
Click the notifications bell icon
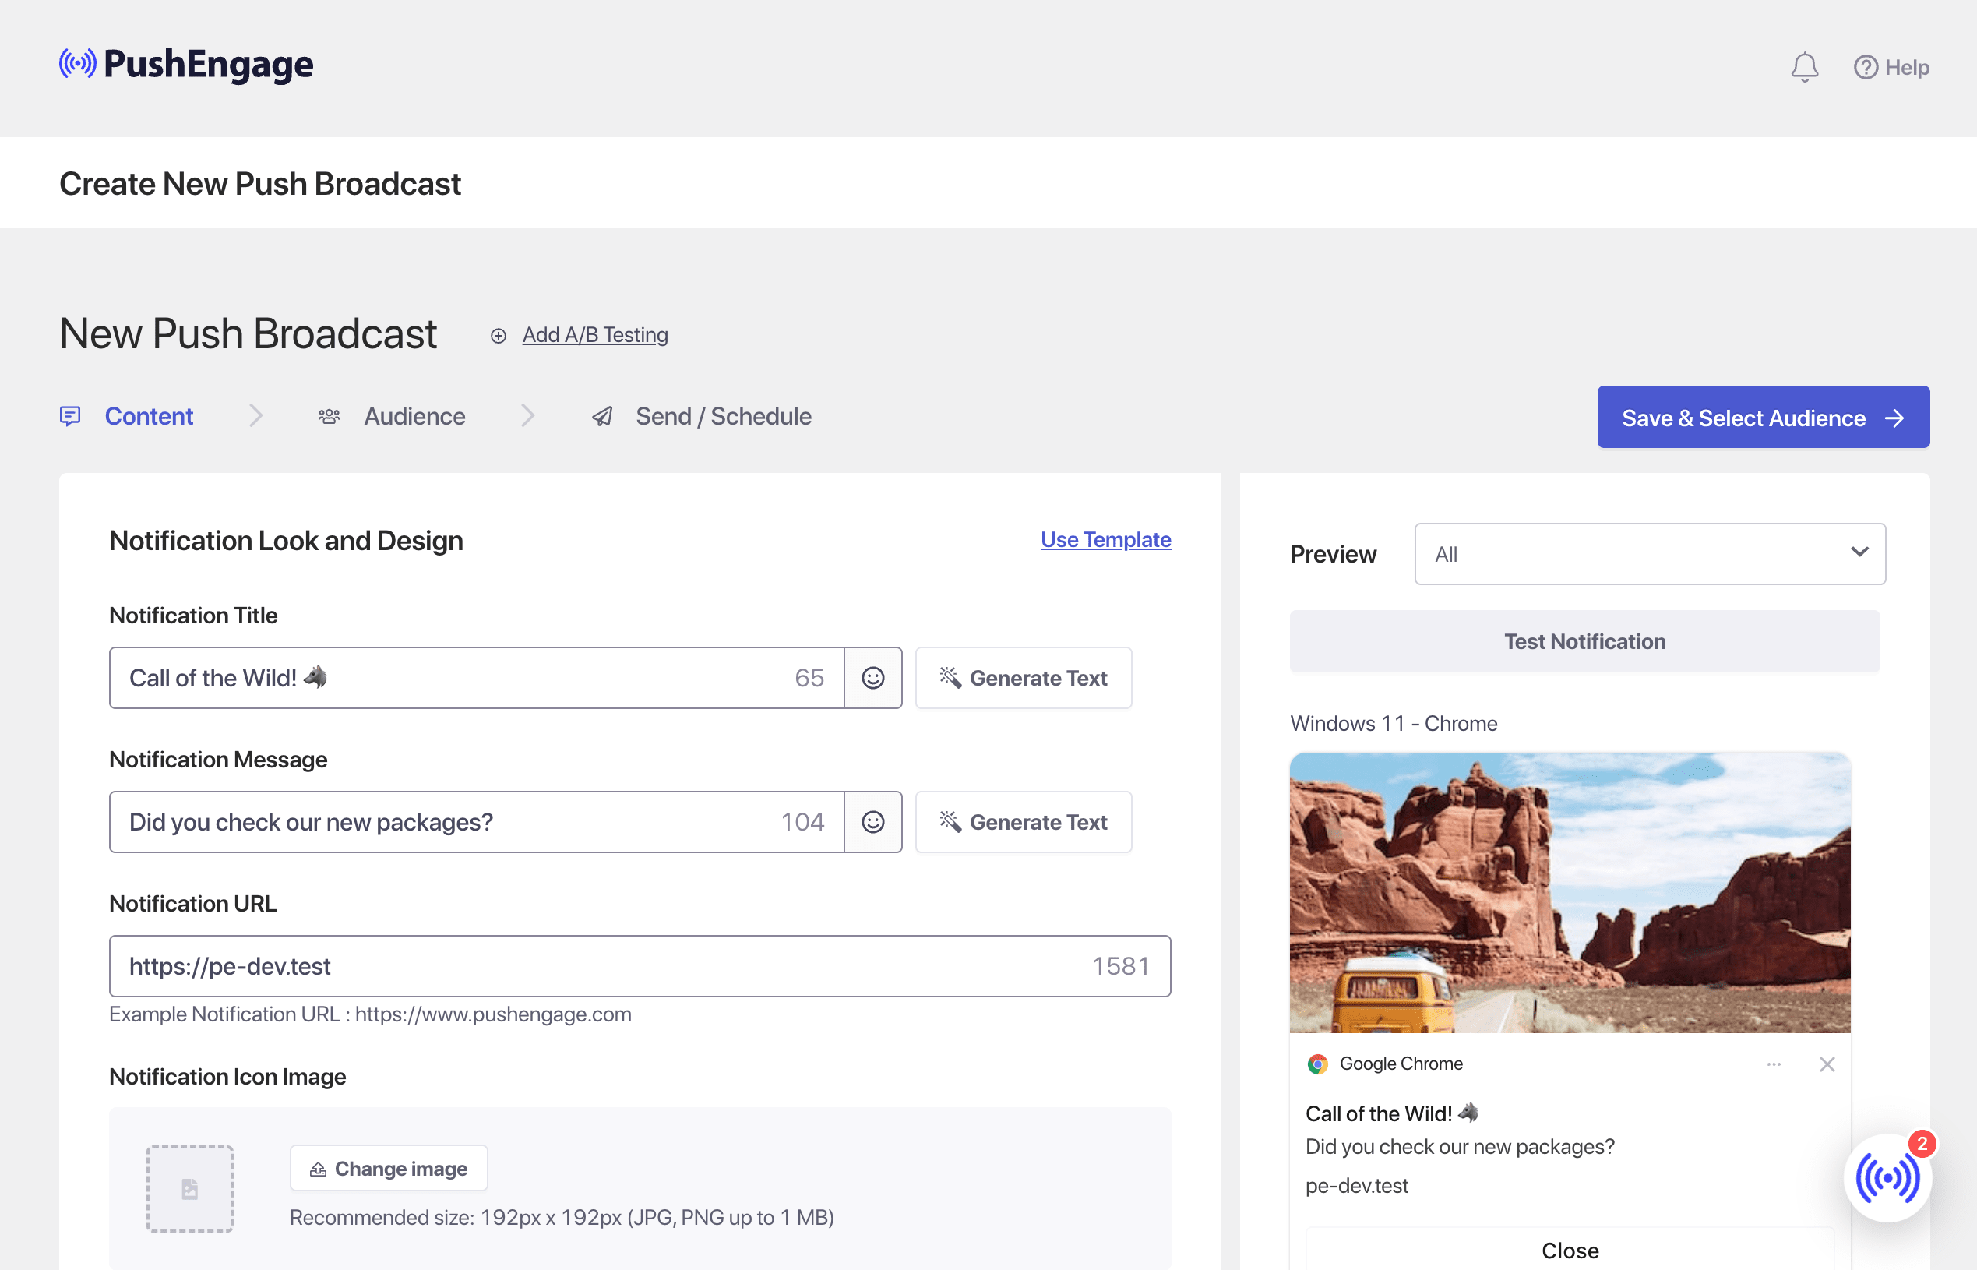(1804, 67)
